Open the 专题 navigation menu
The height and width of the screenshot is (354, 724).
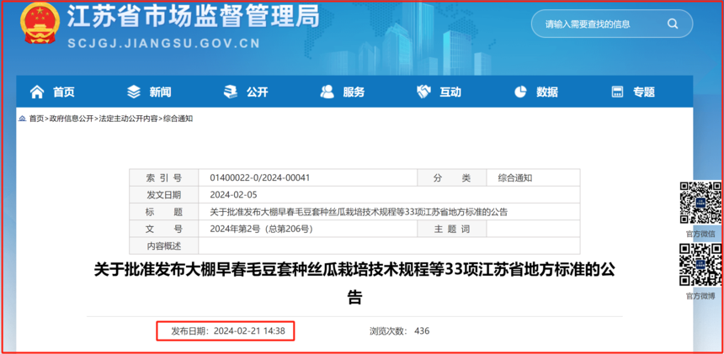click(x=644, y=92)
